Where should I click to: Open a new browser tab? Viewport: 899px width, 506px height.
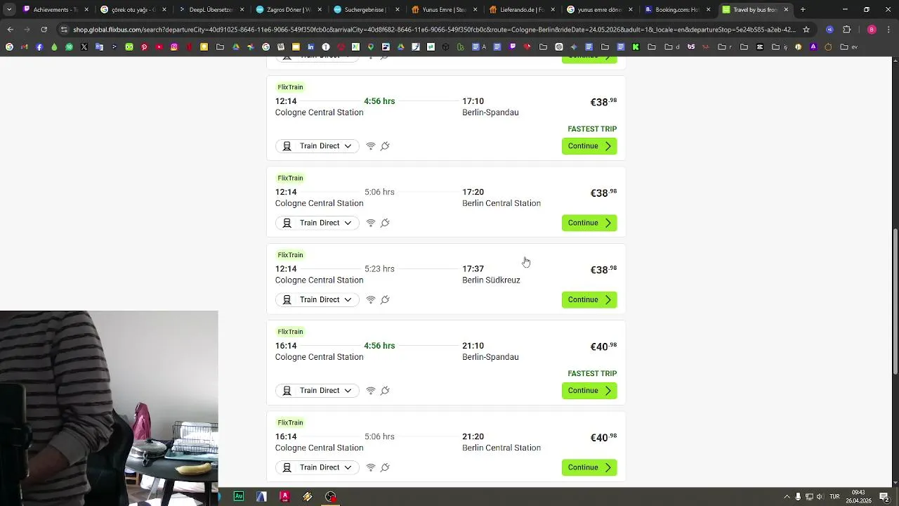pos(803,10)
